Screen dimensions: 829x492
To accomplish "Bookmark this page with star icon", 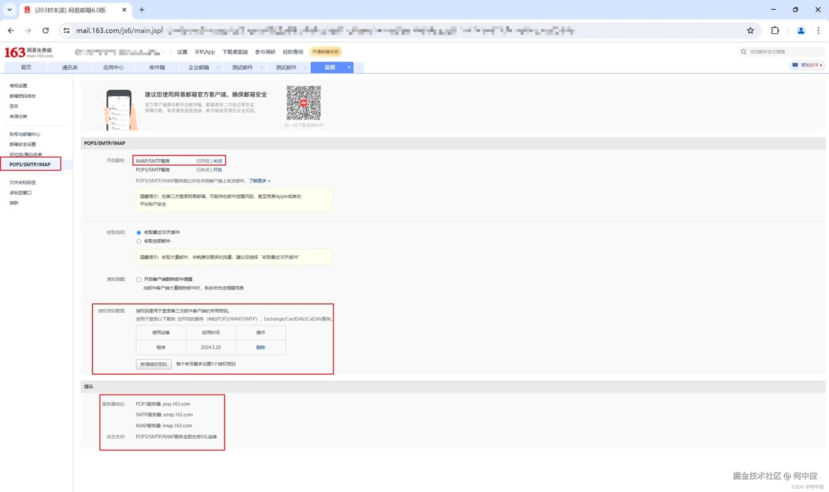I will (x=750, y=30).
